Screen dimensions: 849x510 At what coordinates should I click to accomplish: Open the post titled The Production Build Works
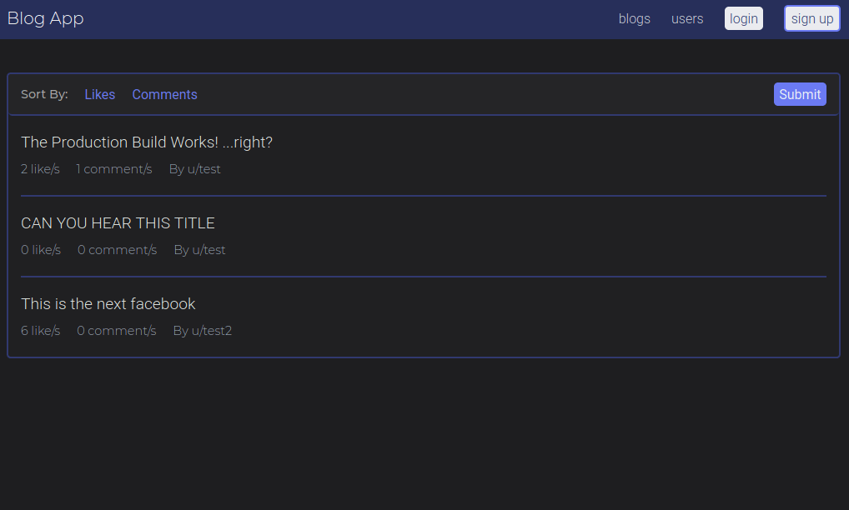[x=147, y=142]
